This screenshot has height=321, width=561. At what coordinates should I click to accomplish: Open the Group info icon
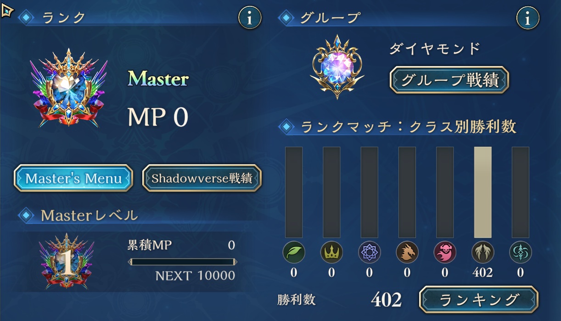(x=528, y=18)
